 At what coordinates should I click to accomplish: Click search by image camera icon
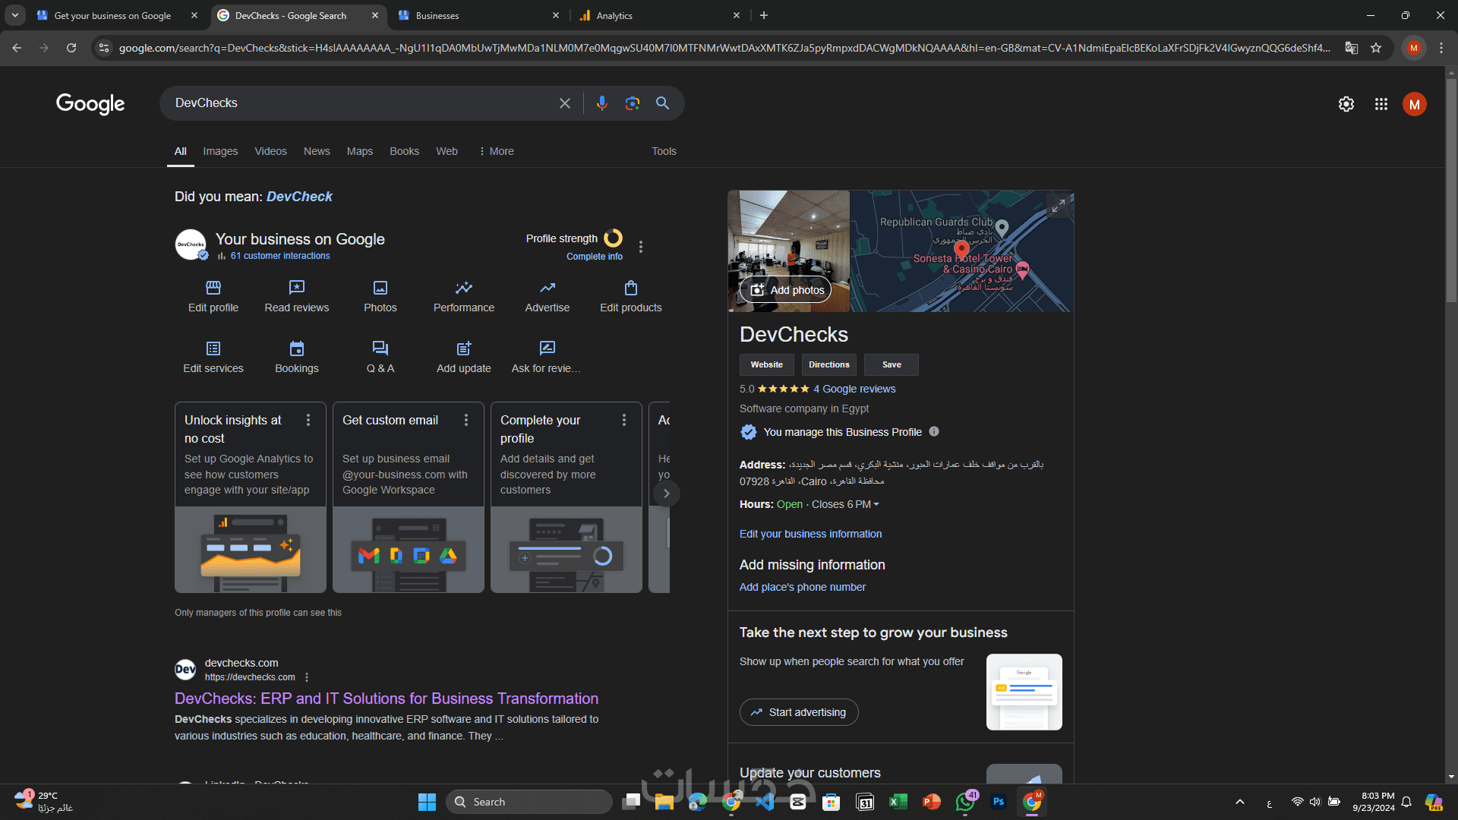point(633,103)
